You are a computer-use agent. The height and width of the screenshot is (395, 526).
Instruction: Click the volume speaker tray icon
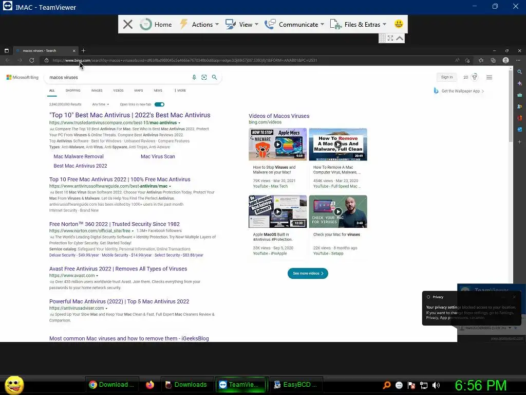click(x=436, y=385)
